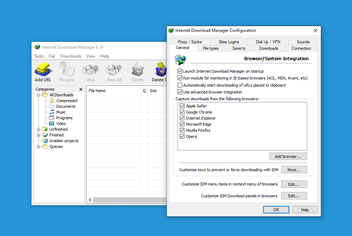Viewport: 352px width, 236px height.
Task: Uncheck Microsoft Edge browser
Action: (x=182, y=124)
